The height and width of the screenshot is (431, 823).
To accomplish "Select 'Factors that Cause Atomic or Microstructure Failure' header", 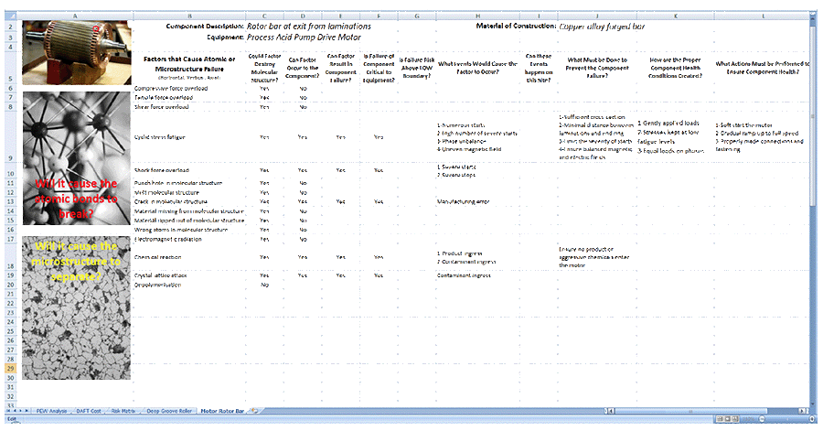I will [189, 68].
